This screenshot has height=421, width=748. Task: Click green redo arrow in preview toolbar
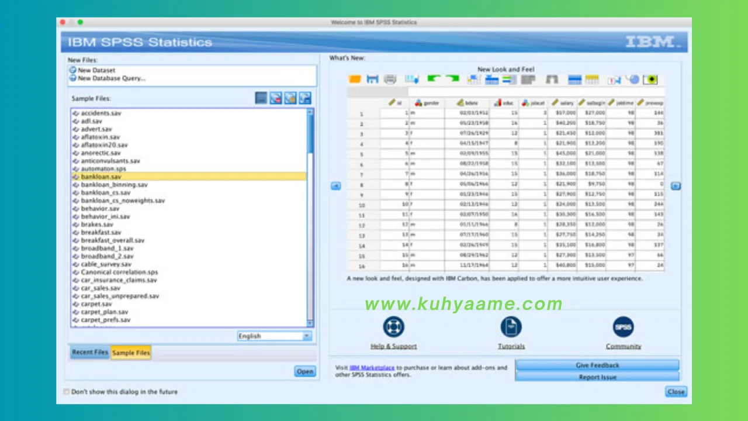(452, 79)
